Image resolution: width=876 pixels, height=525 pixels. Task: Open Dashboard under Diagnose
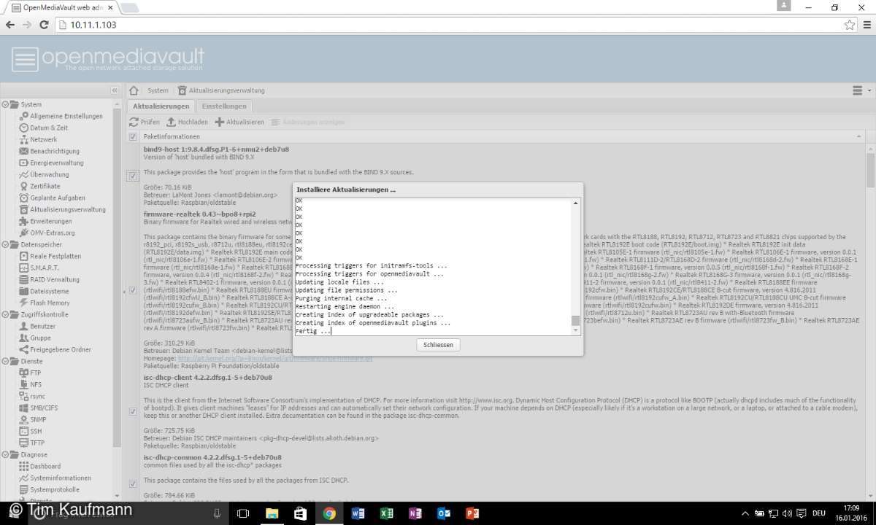pyautogui.click(x=45, y=466)
